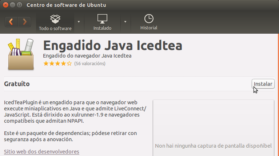Screen dimensions: 279x156
Task: Go back with the left arrow button
Action: click(11, 22)
